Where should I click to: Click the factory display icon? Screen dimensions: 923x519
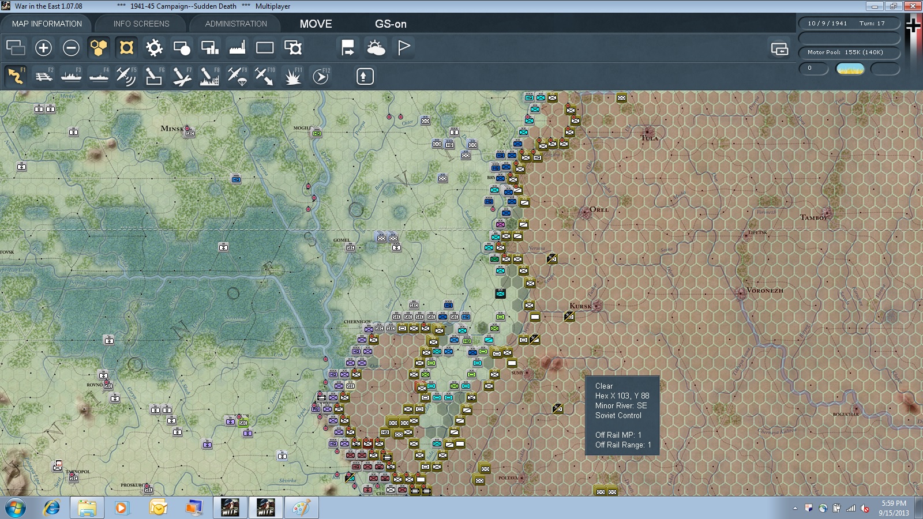click(237, 48)
